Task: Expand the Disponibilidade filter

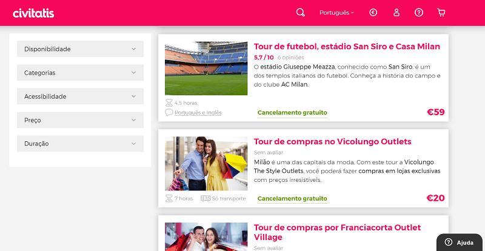Action: (x=80, y=49)
